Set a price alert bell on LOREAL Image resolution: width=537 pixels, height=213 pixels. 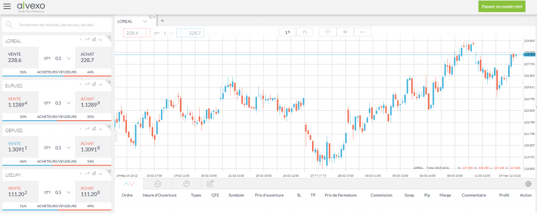click(94, 39)
